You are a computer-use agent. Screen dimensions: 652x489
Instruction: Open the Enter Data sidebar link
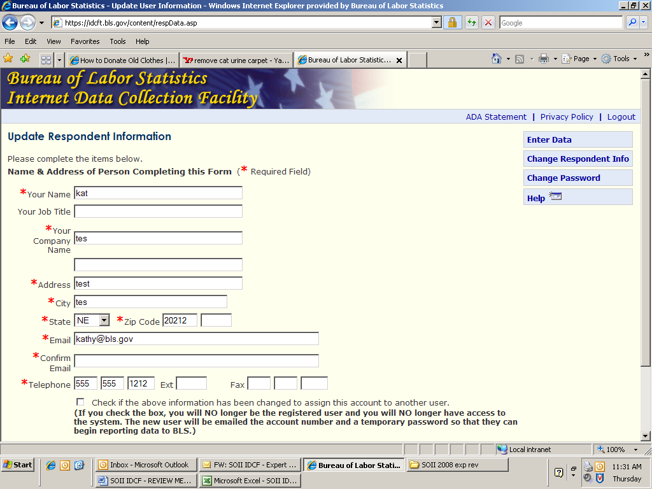[x=578, y=139]
